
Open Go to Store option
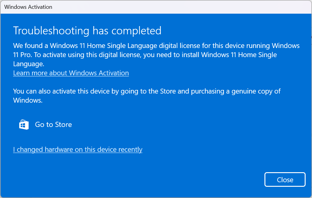click(45, 125)
